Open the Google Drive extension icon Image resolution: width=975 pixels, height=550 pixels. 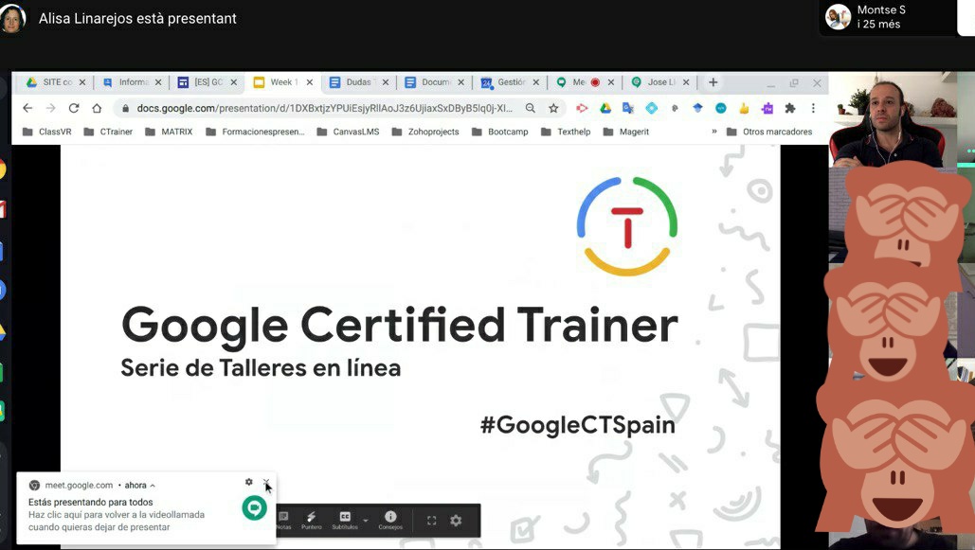tap(605, 108)
